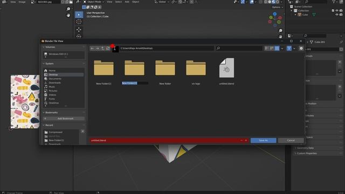The image size is (345, 194).
Task: Select the Select Box tool in viewport
Action: (79, 15)
